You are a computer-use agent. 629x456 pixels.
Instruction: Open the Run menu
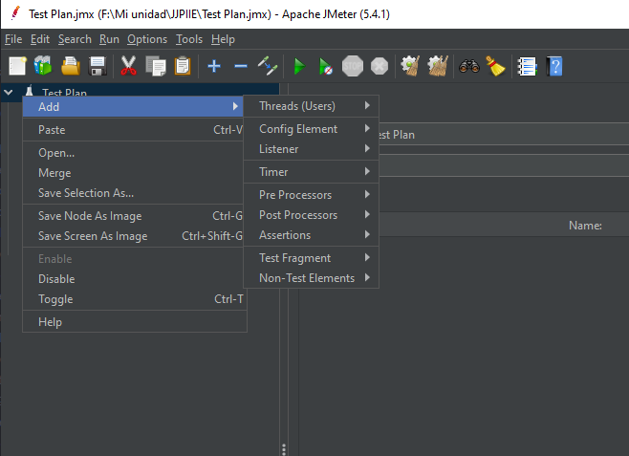coord(109,39)
